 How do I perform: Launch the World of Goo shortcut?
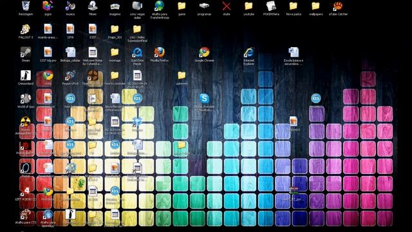pyautogui.click(x=26, y=99)
